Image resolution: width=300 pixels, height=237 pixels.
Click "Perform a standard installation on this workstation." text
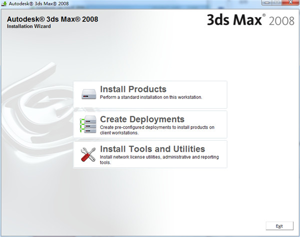(151, 97)
